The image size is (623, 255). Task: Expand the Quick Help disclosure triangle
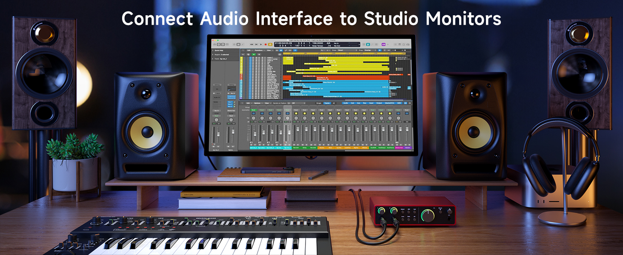213,50
